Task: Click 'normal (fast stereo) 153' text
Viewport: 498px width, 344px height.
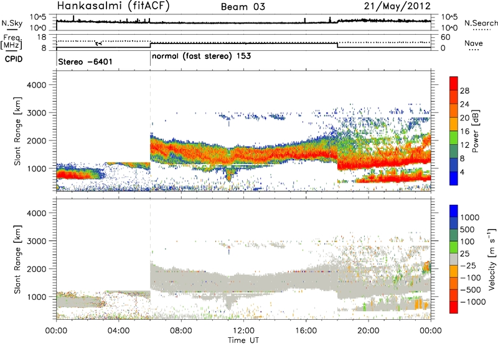Action: click(201, 57)
